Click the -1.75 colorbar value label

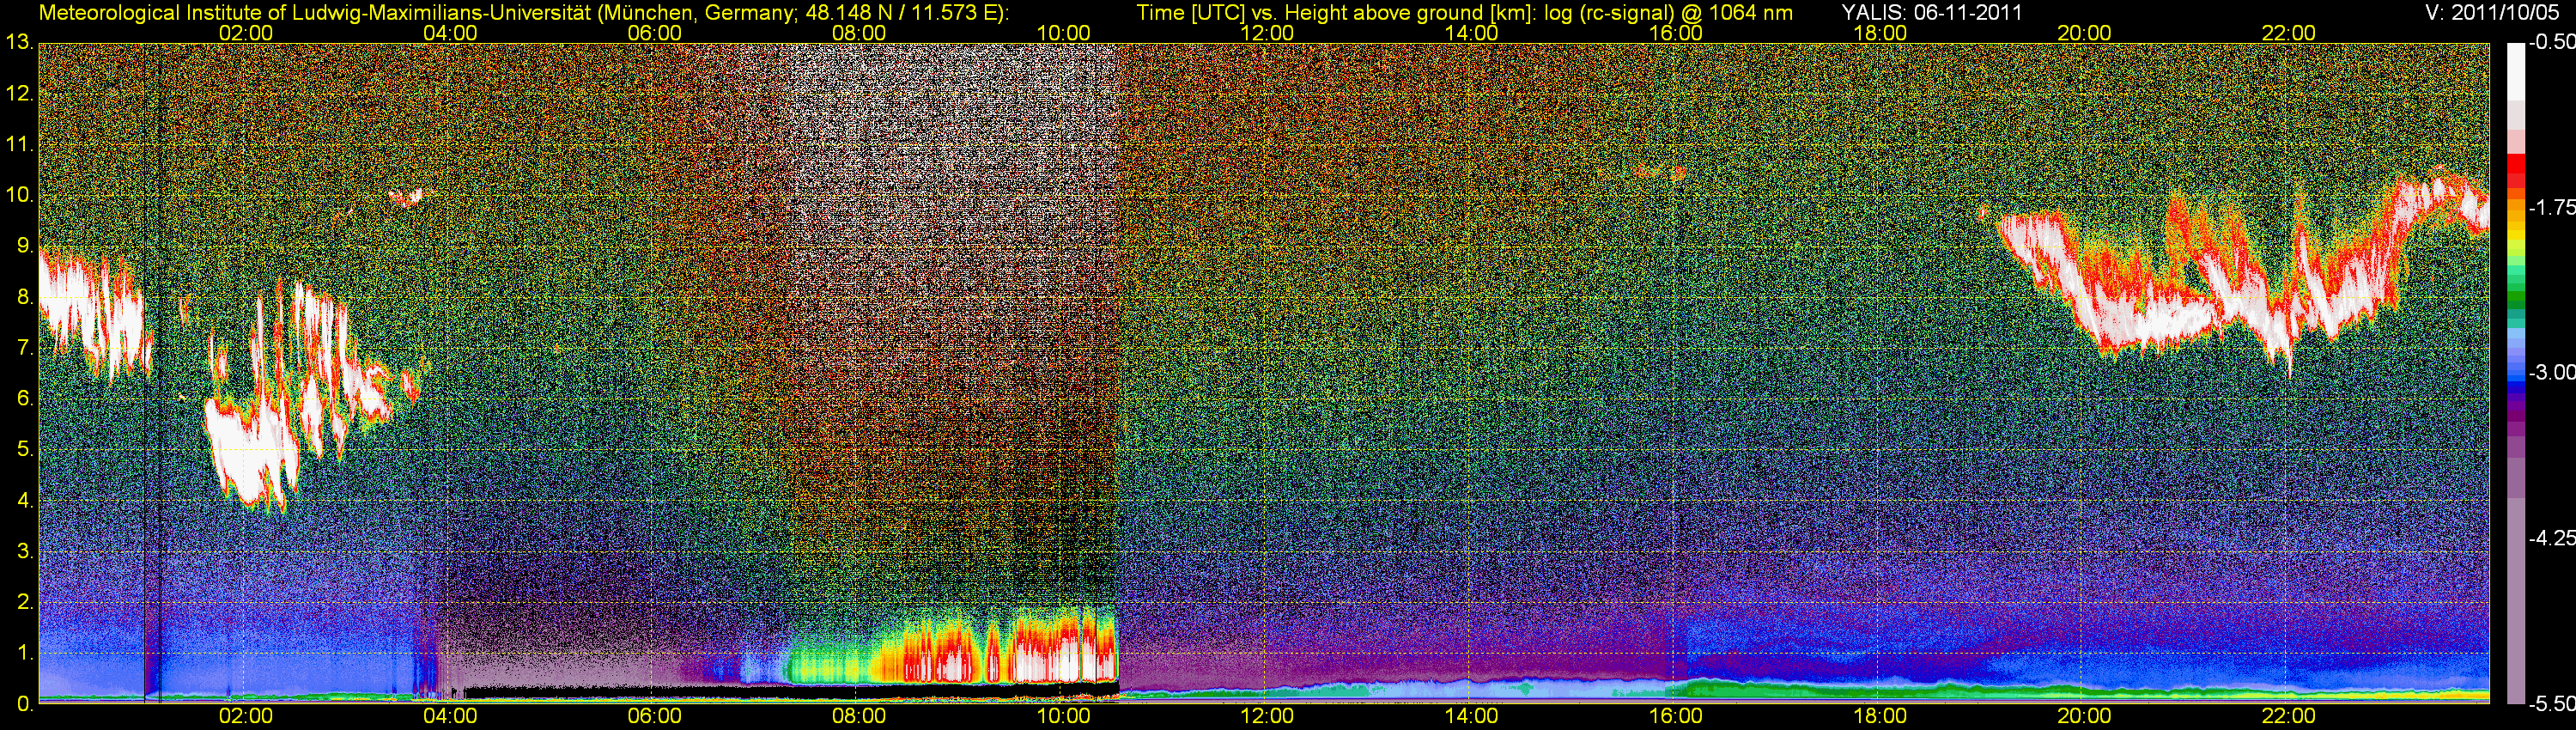click(2551, 208)
